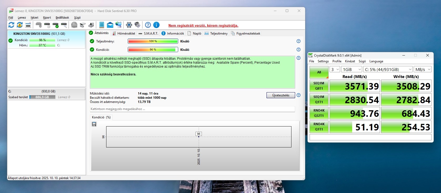Click the disk with magnifier icon
Image resolution: width=441 pixels, height=193 pixels.
pyautogui.click(x=64, y=25)
